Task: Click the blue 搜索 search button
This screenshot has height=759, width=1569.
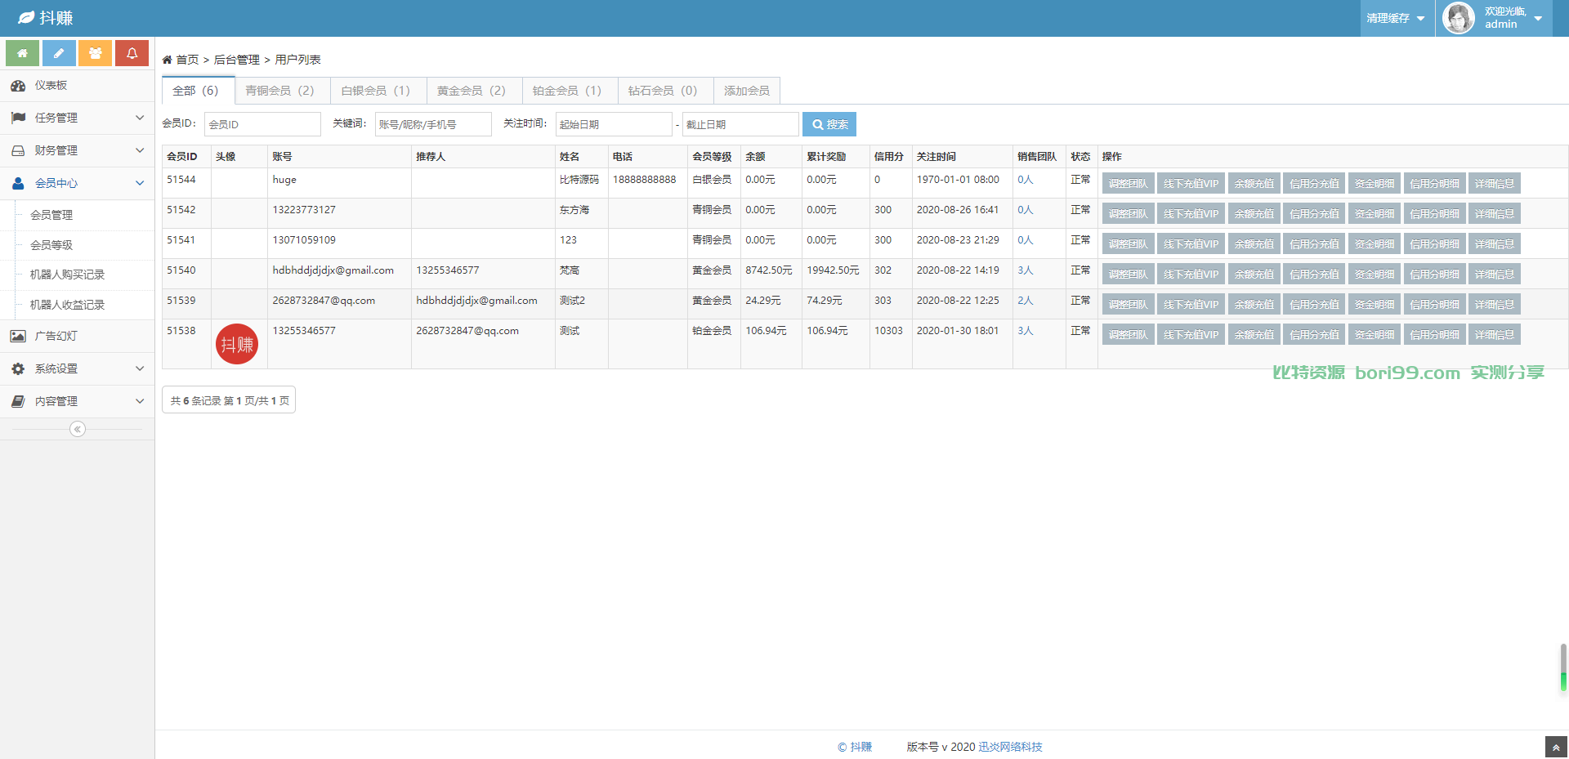Action: click(829, 124)
